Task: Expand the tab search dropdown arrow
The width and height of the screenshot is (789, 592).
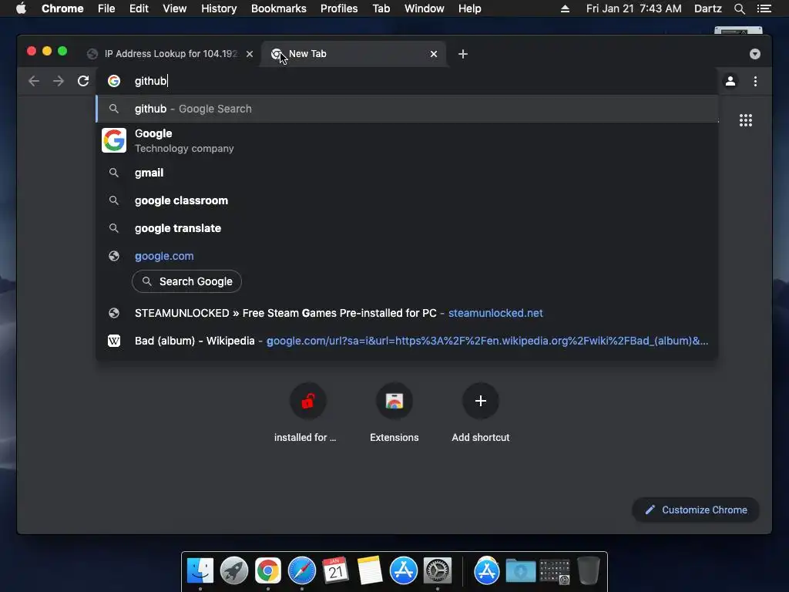Action: click(x=755, y=54)
